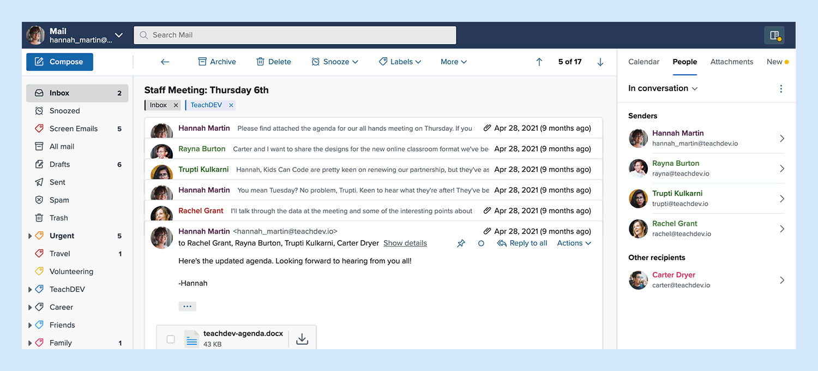Switch to the Calendar tab

pos(643,62)
